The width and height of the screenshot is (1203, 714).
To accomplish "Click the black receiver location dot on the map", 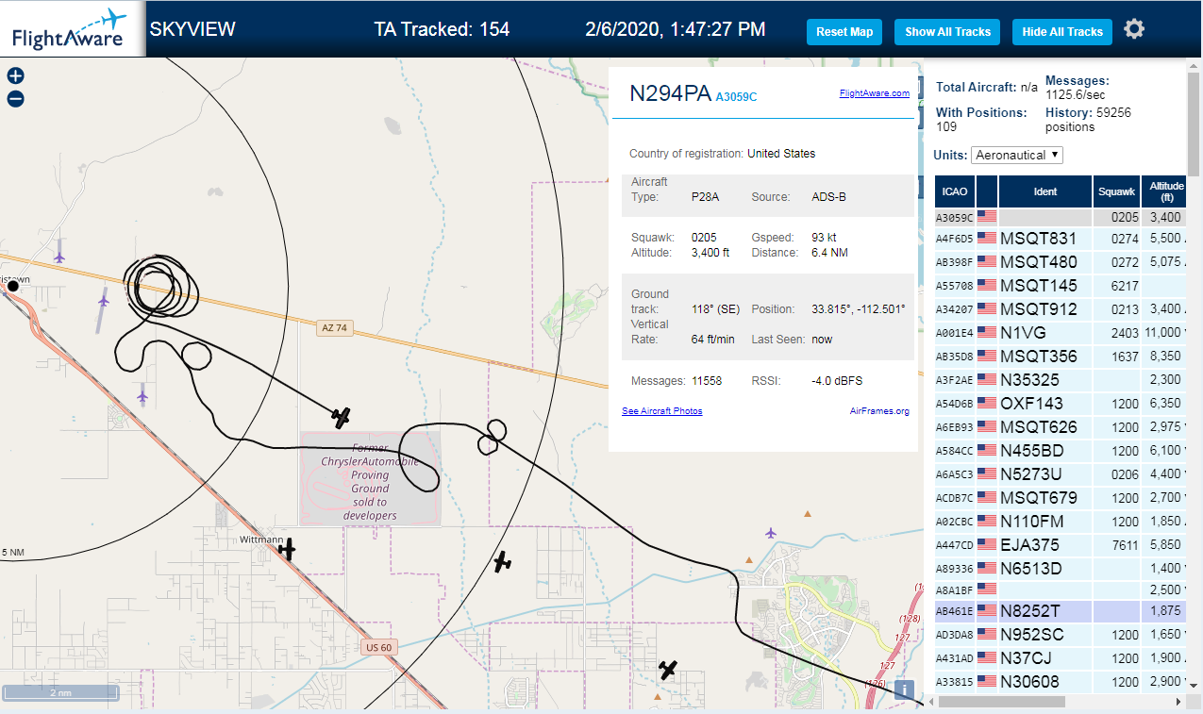I will [13, 286].
